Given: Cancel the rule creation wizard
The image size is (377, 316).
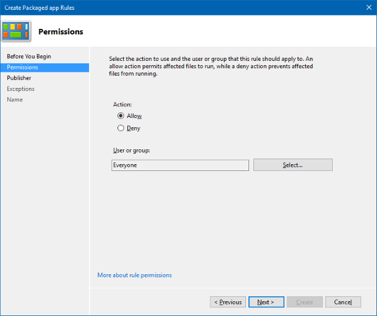Looking at the screenshot, I should pyautogui.click(x=343, y=302).
